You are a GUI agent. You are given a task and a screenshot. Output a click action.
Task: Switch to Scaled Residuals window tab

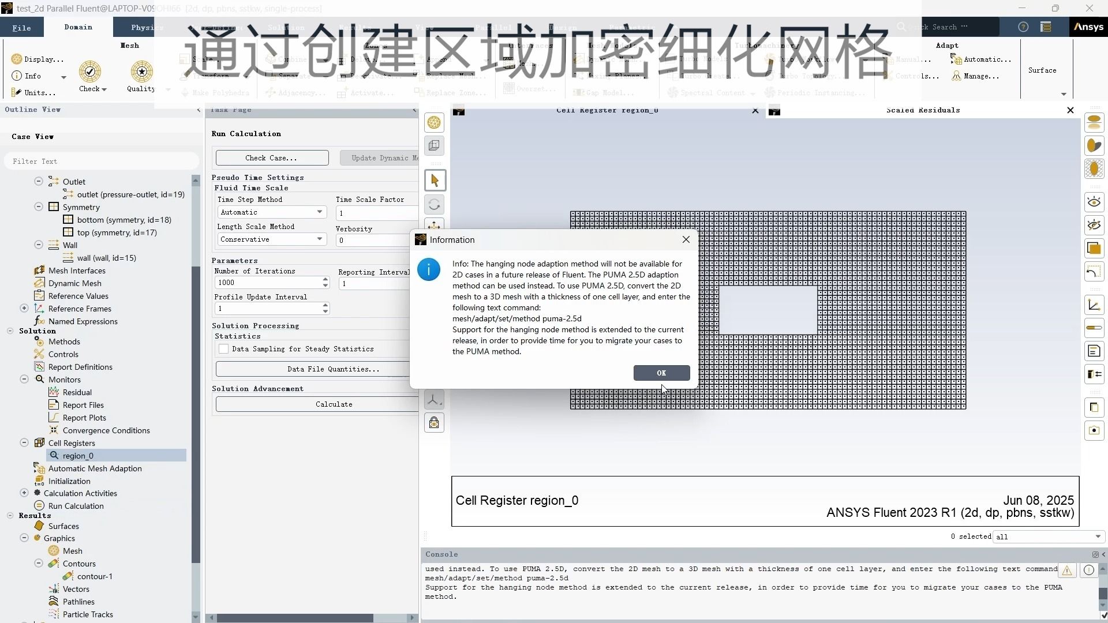coord(923,110)
